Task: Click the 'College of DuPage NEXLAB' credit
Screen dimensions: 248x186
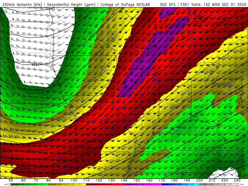Action: click(125, 4)
